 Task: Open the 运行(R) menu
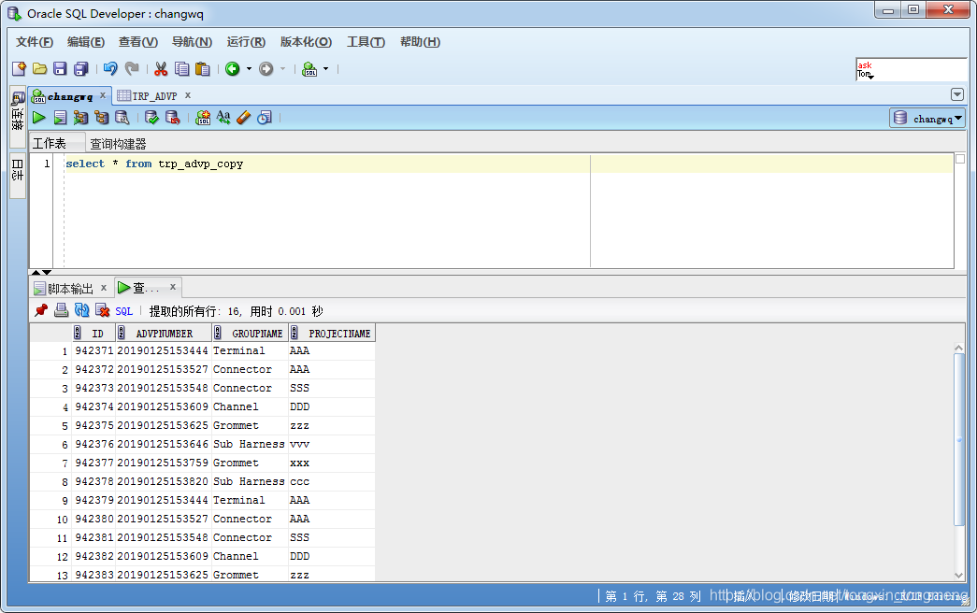click(x=246, y=42)
